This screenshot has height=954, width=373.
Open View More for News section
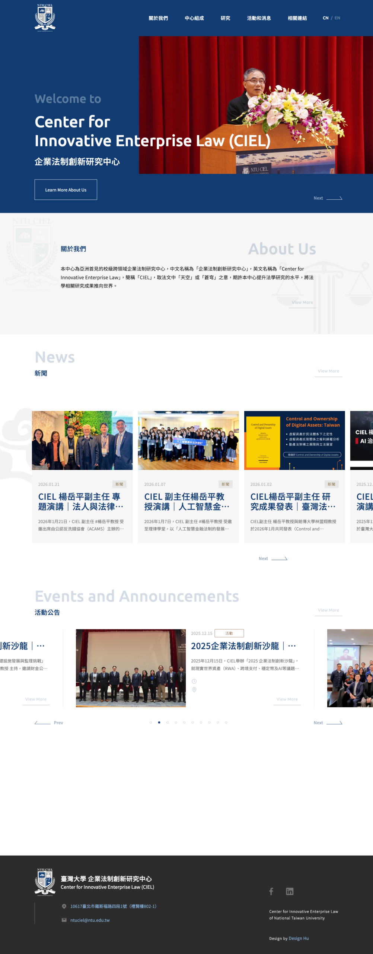point(328,371)
